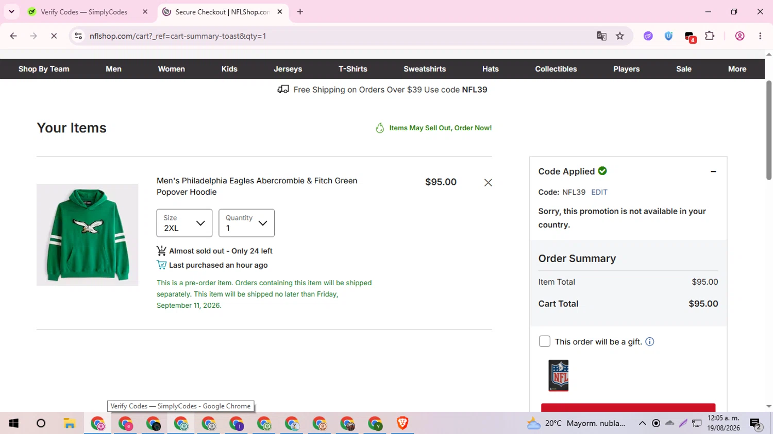Click the green hoodie product image
773x434 pixels.
tap(88, 235)
